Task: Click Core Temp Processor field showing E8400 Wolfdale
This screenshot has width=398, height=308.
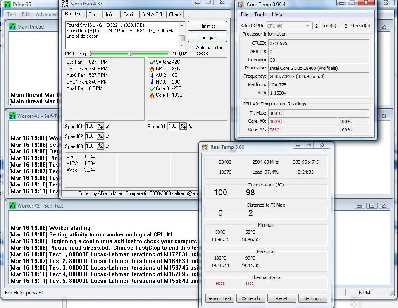Action: (x=319, y=68)
